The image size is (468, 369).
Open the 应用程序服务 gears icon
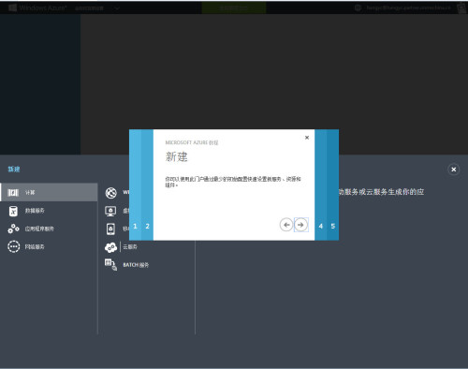tap(13, 229)
